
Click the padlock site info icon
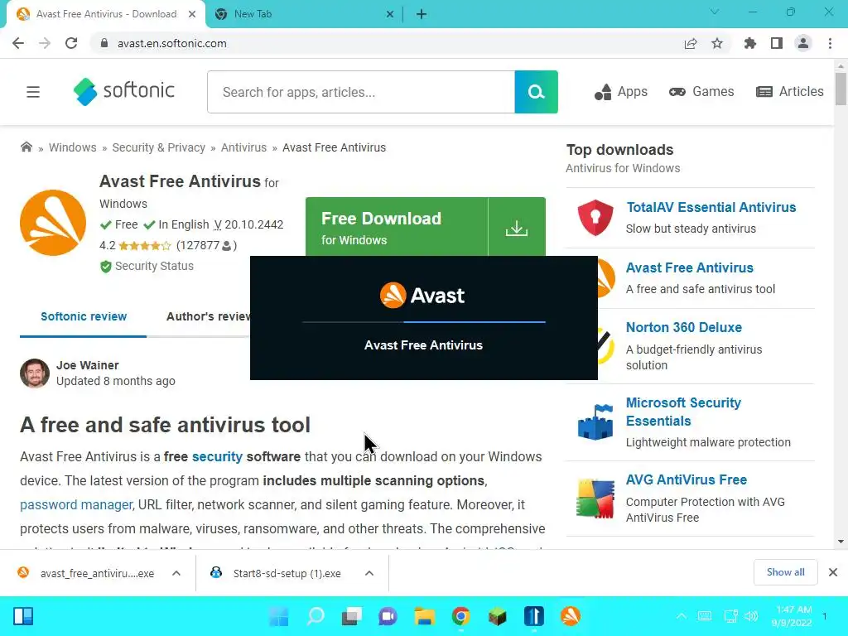104,43
